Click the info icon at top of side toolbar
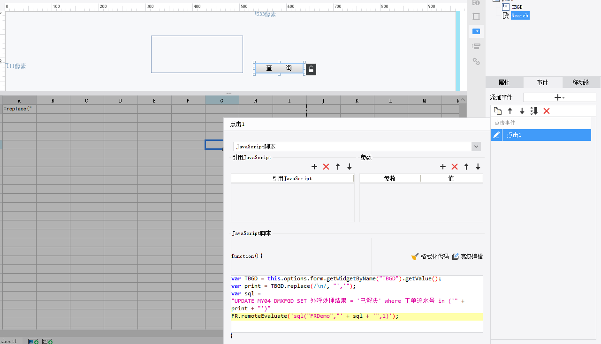601x344 pixels. (x=476, y=2)
